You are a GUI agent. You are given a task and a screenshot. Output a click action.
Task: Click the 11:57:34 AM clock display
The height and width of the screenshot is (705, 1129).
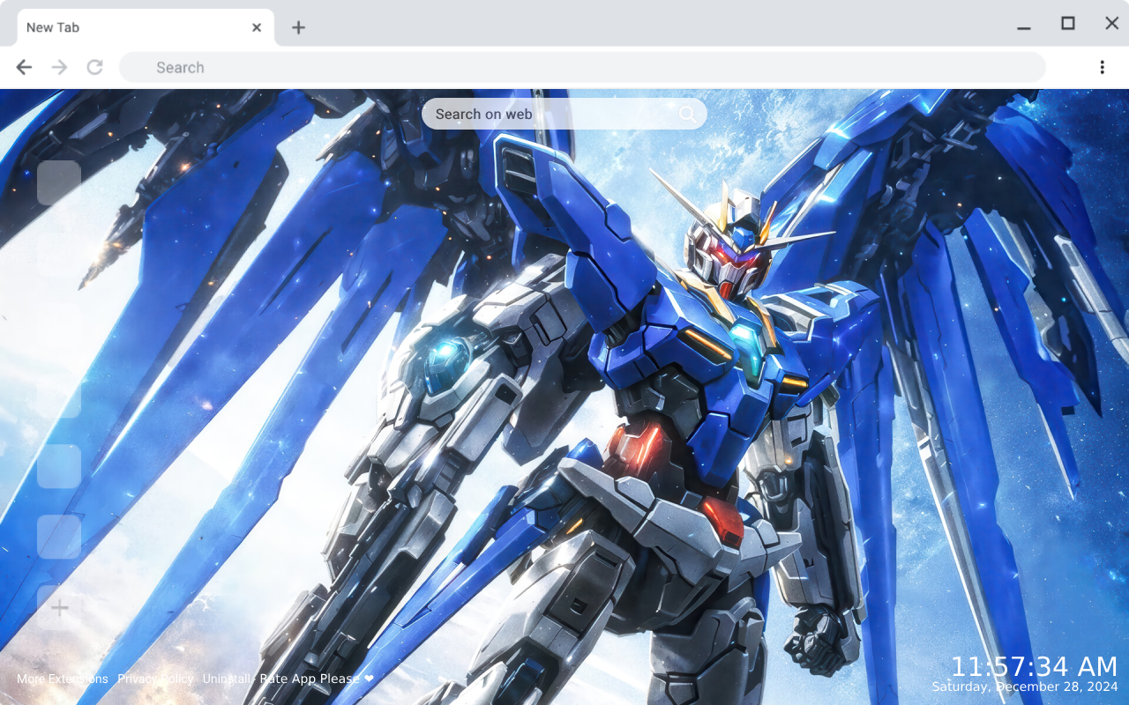tap(1034, 666)
